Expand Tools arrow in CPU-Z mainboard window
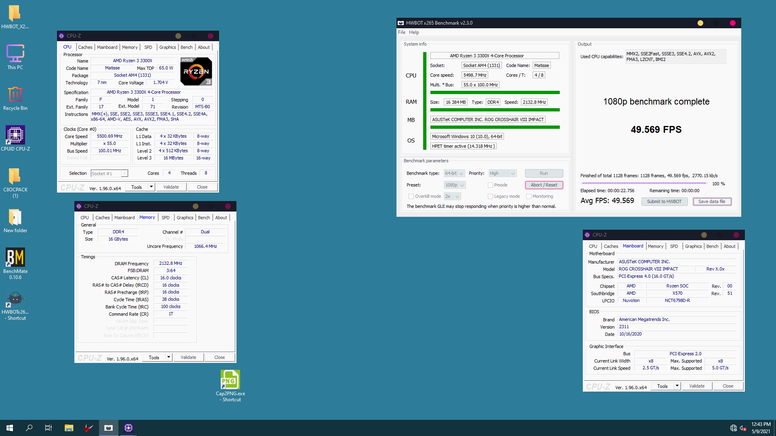The image size is (776, 436). pos(677,386)
